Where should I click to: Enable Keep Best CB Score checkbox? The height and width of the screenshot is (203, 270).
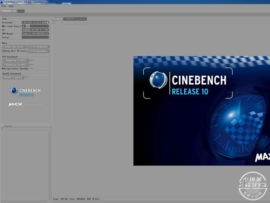coord(3,51)
